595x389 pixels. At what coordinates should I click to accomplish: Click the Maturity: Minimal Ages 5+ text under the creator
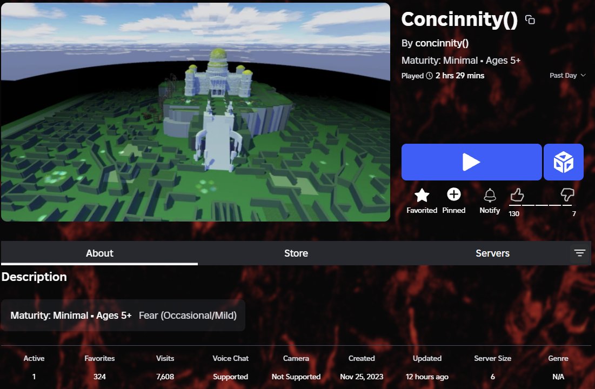460,61
